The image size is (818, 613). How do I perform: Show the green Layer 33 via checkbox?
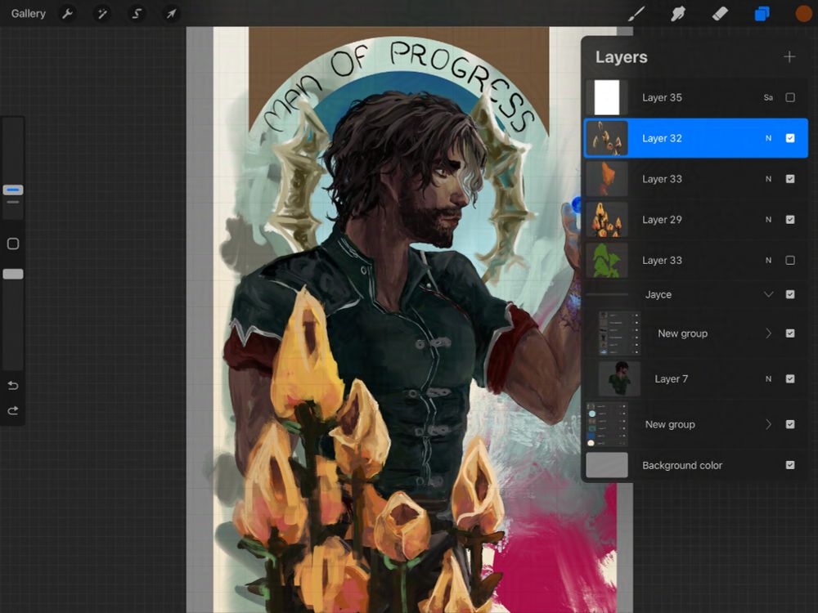[x=790, y=260]
